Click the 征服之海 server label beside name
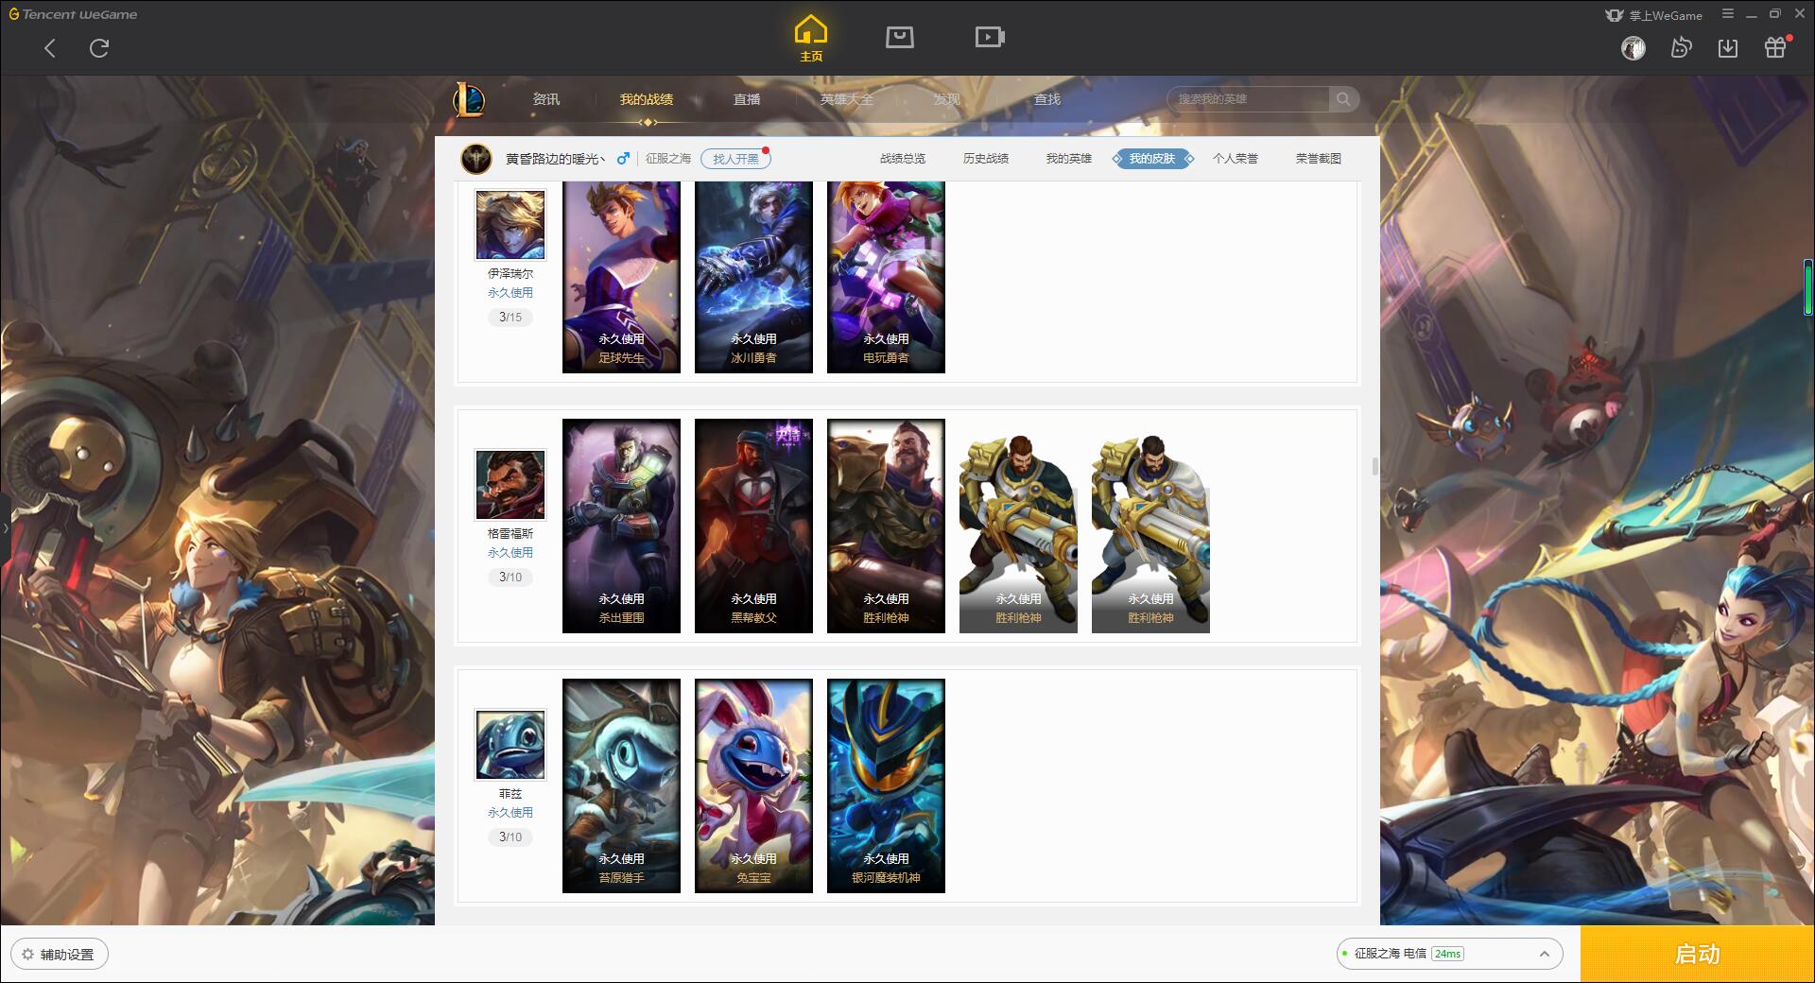The width and height of the screenshot is (1815, 983). click(668, 159)
